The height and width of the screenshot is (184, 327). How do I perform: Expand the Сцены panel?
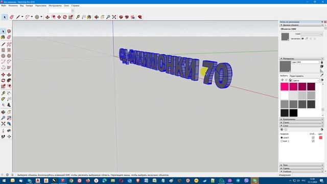[301, 168]
